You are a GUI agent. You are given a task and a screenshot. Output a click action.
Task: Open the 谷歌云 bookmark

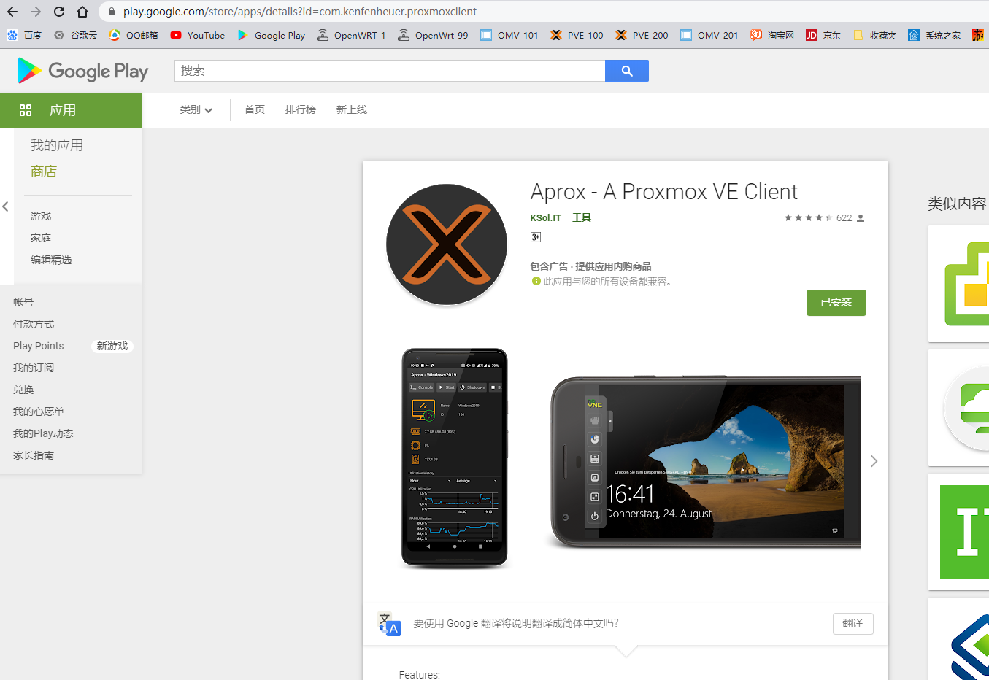75,35
